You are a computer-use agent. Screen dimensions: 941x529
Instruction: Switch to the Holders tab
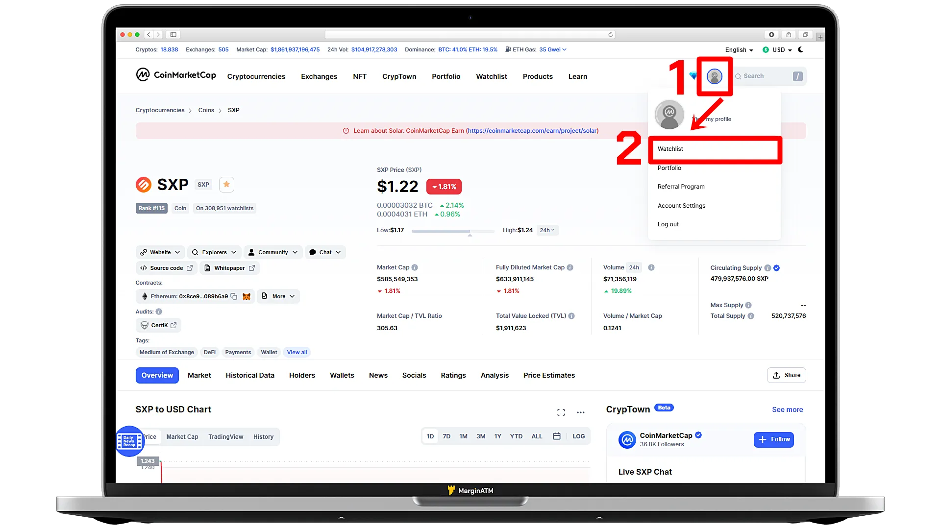[x=302, y=375]
